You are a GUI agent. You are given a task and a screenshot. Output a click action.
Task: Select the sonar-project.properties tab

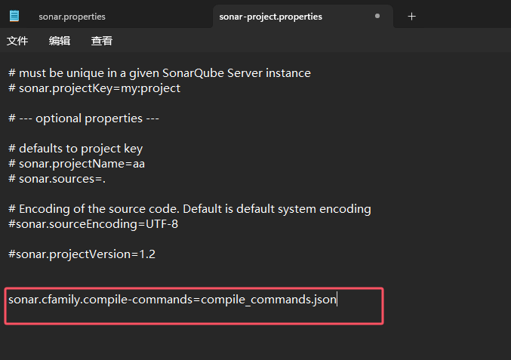pos(270,17)
